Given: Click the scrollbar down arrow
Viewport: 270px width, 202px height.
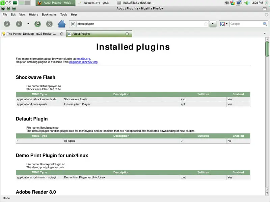Looking at the screenshot, I should coord(267,193).
